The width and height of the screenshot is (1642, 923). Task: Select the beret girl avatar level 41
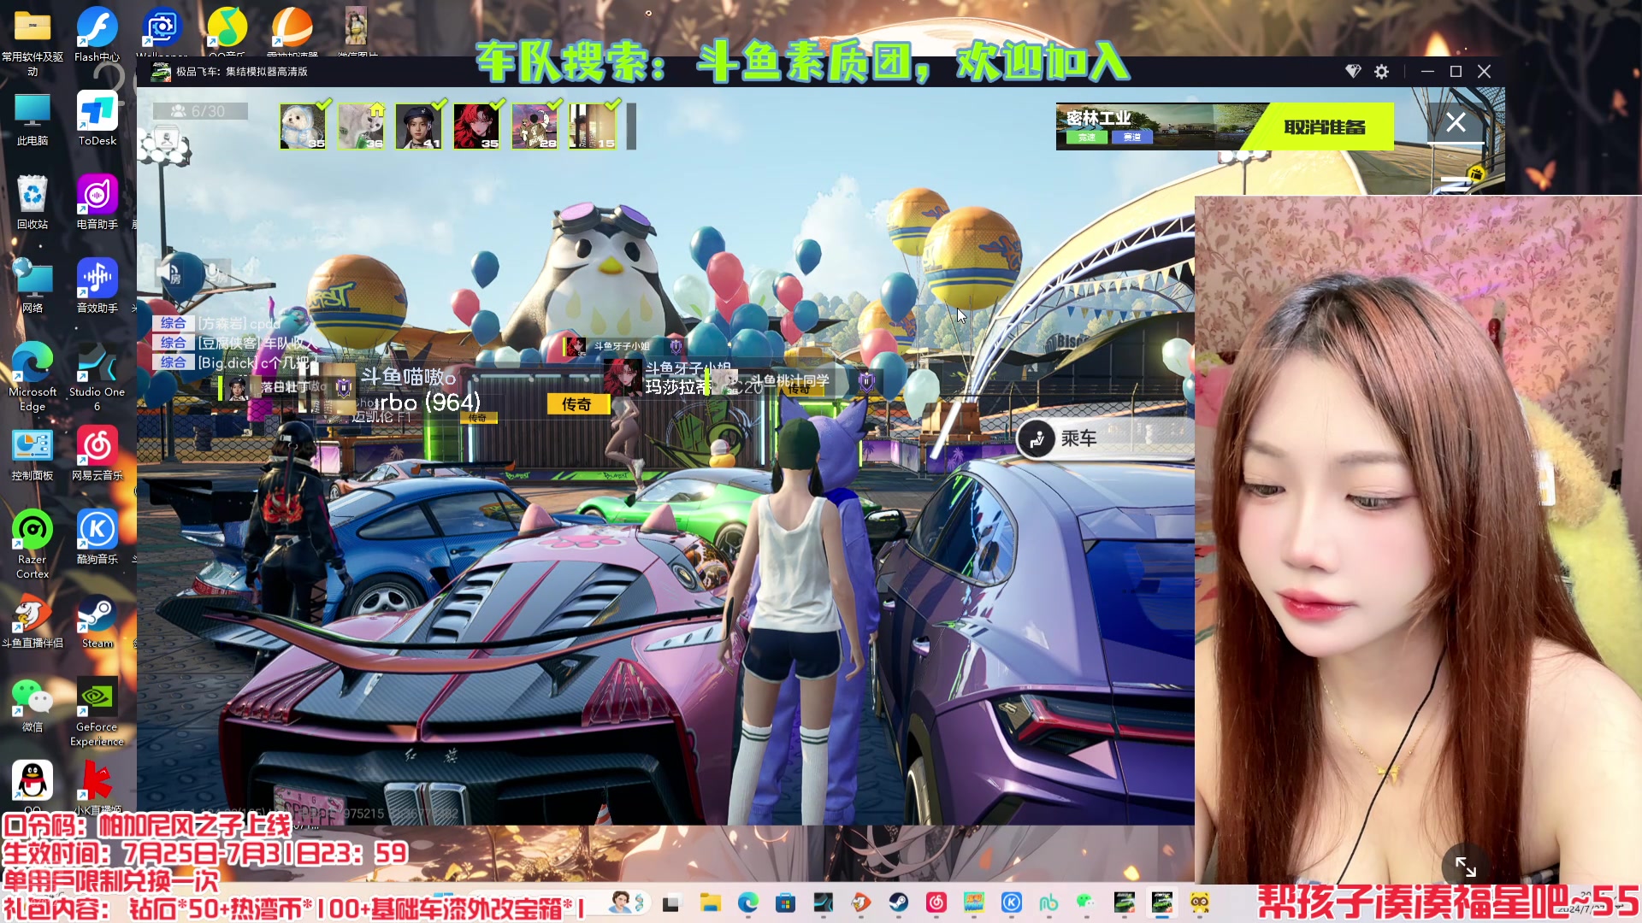point(419,126)
